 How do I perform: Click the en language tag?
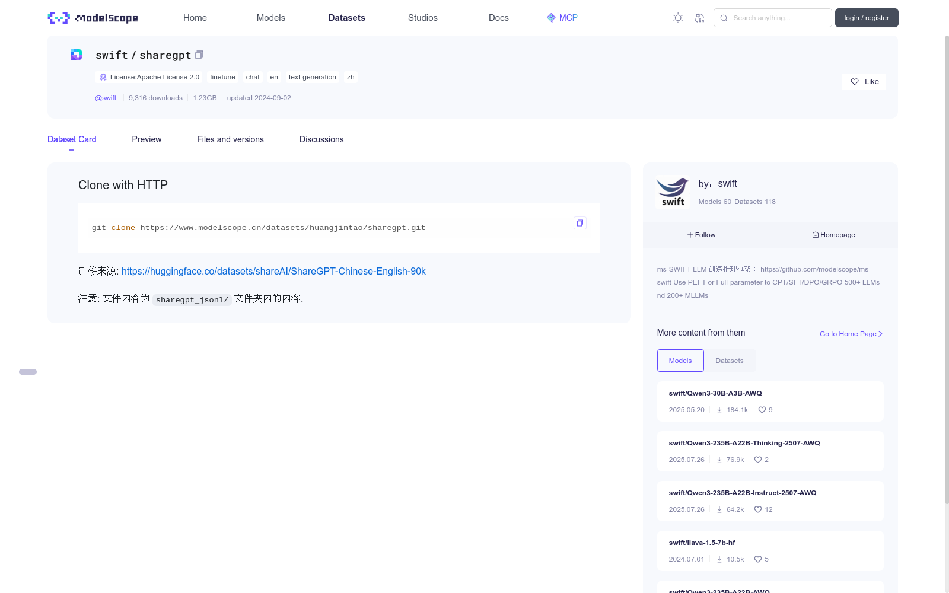pyautogui.click(x=274, y=77)
